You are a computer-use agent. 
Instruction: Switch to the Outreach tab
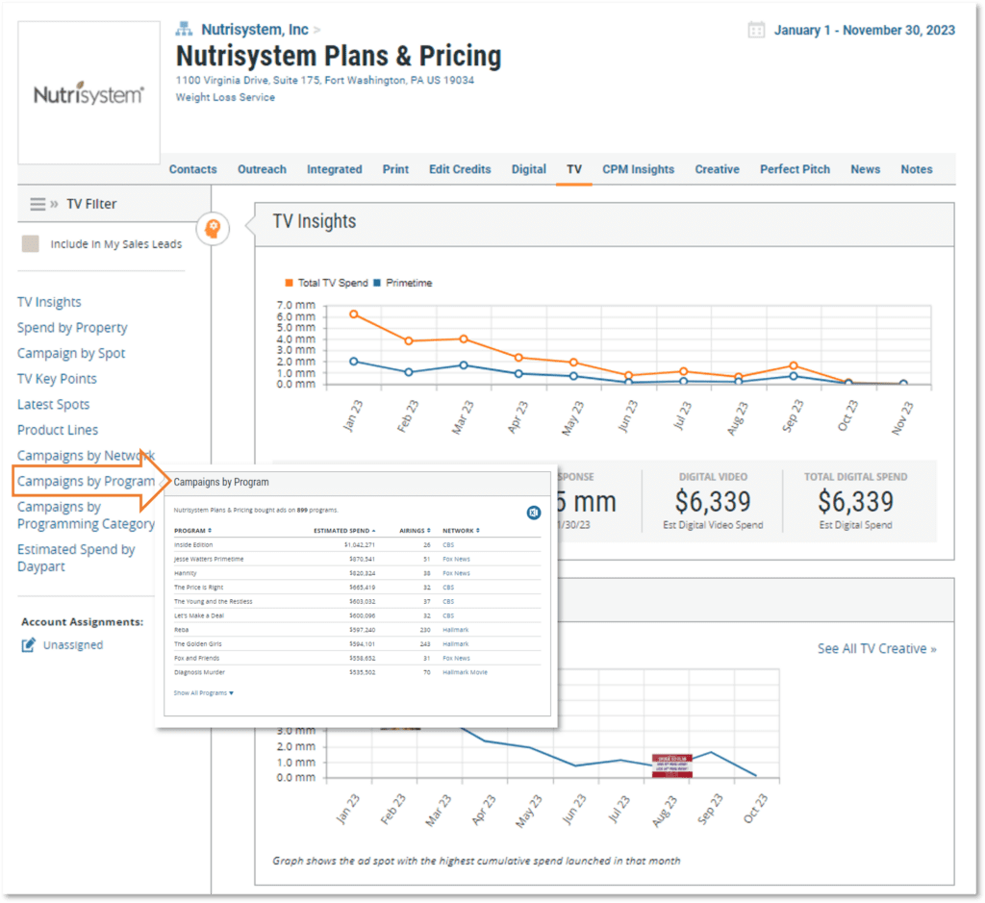[x=262, y=169]
